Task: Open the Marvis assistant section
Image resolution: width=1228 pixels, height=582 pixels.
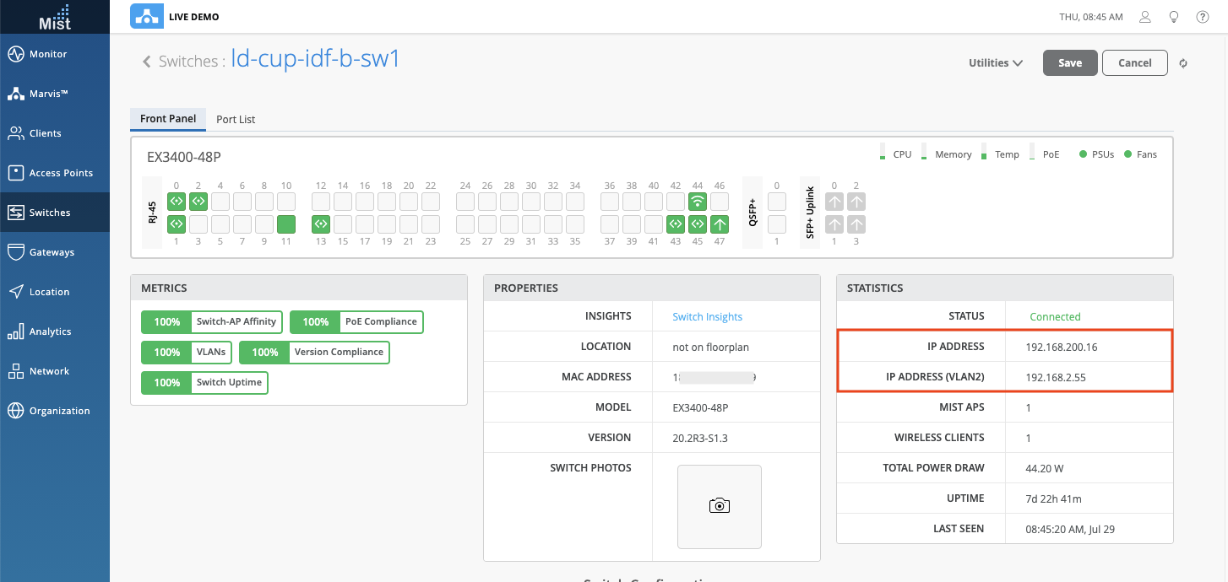Action: point(48,94)
